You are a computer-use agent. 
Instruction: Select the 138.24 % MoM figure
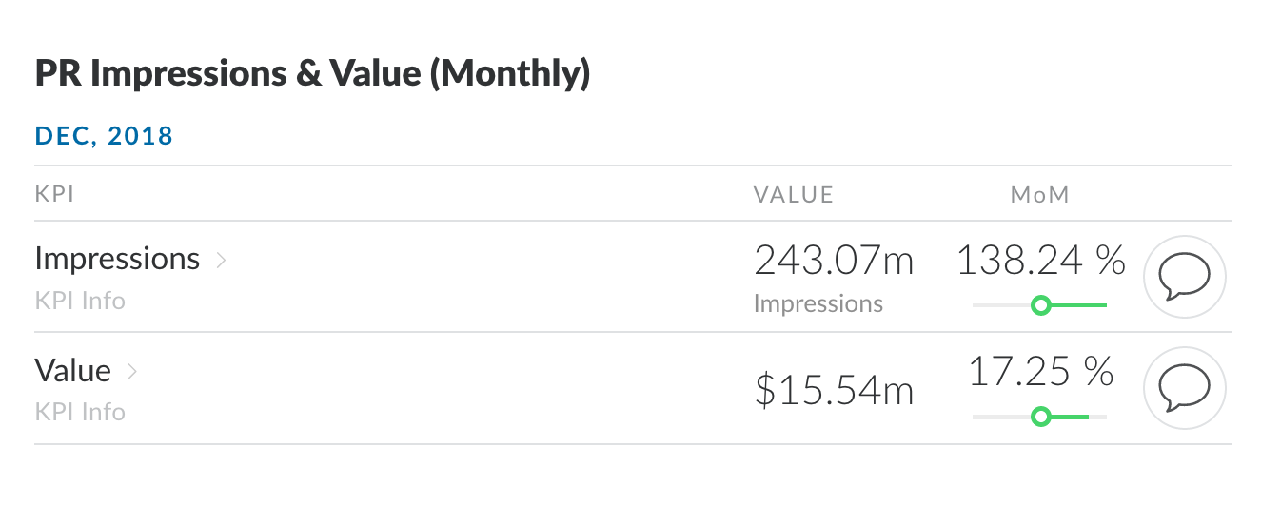pyautogui.click(x=1040, y=260)
